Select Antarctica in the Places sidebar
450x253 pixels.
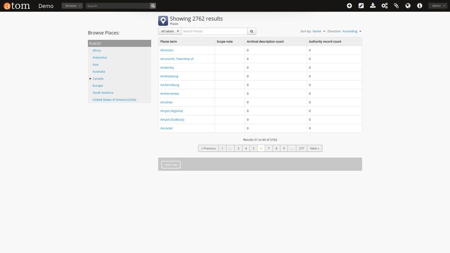click(x=99, y=57)
